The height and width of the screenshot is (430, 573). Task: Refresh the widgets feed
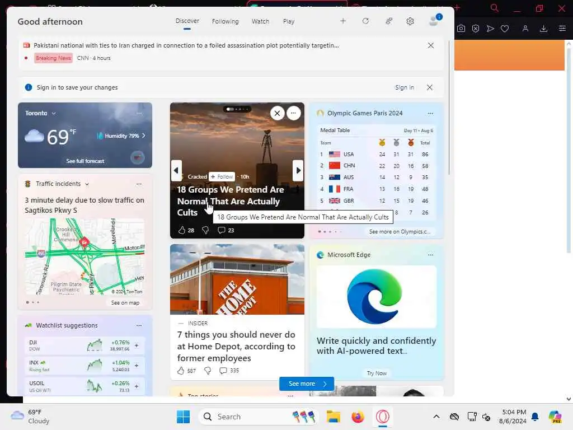365,21
